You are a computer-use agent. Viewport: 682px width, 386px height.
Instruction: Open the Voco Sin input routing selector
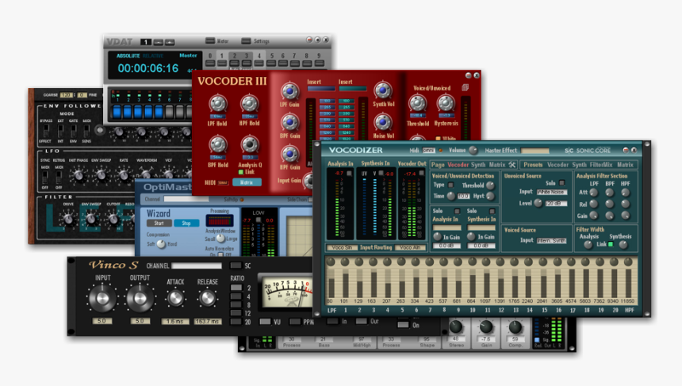tap(342, 247)
